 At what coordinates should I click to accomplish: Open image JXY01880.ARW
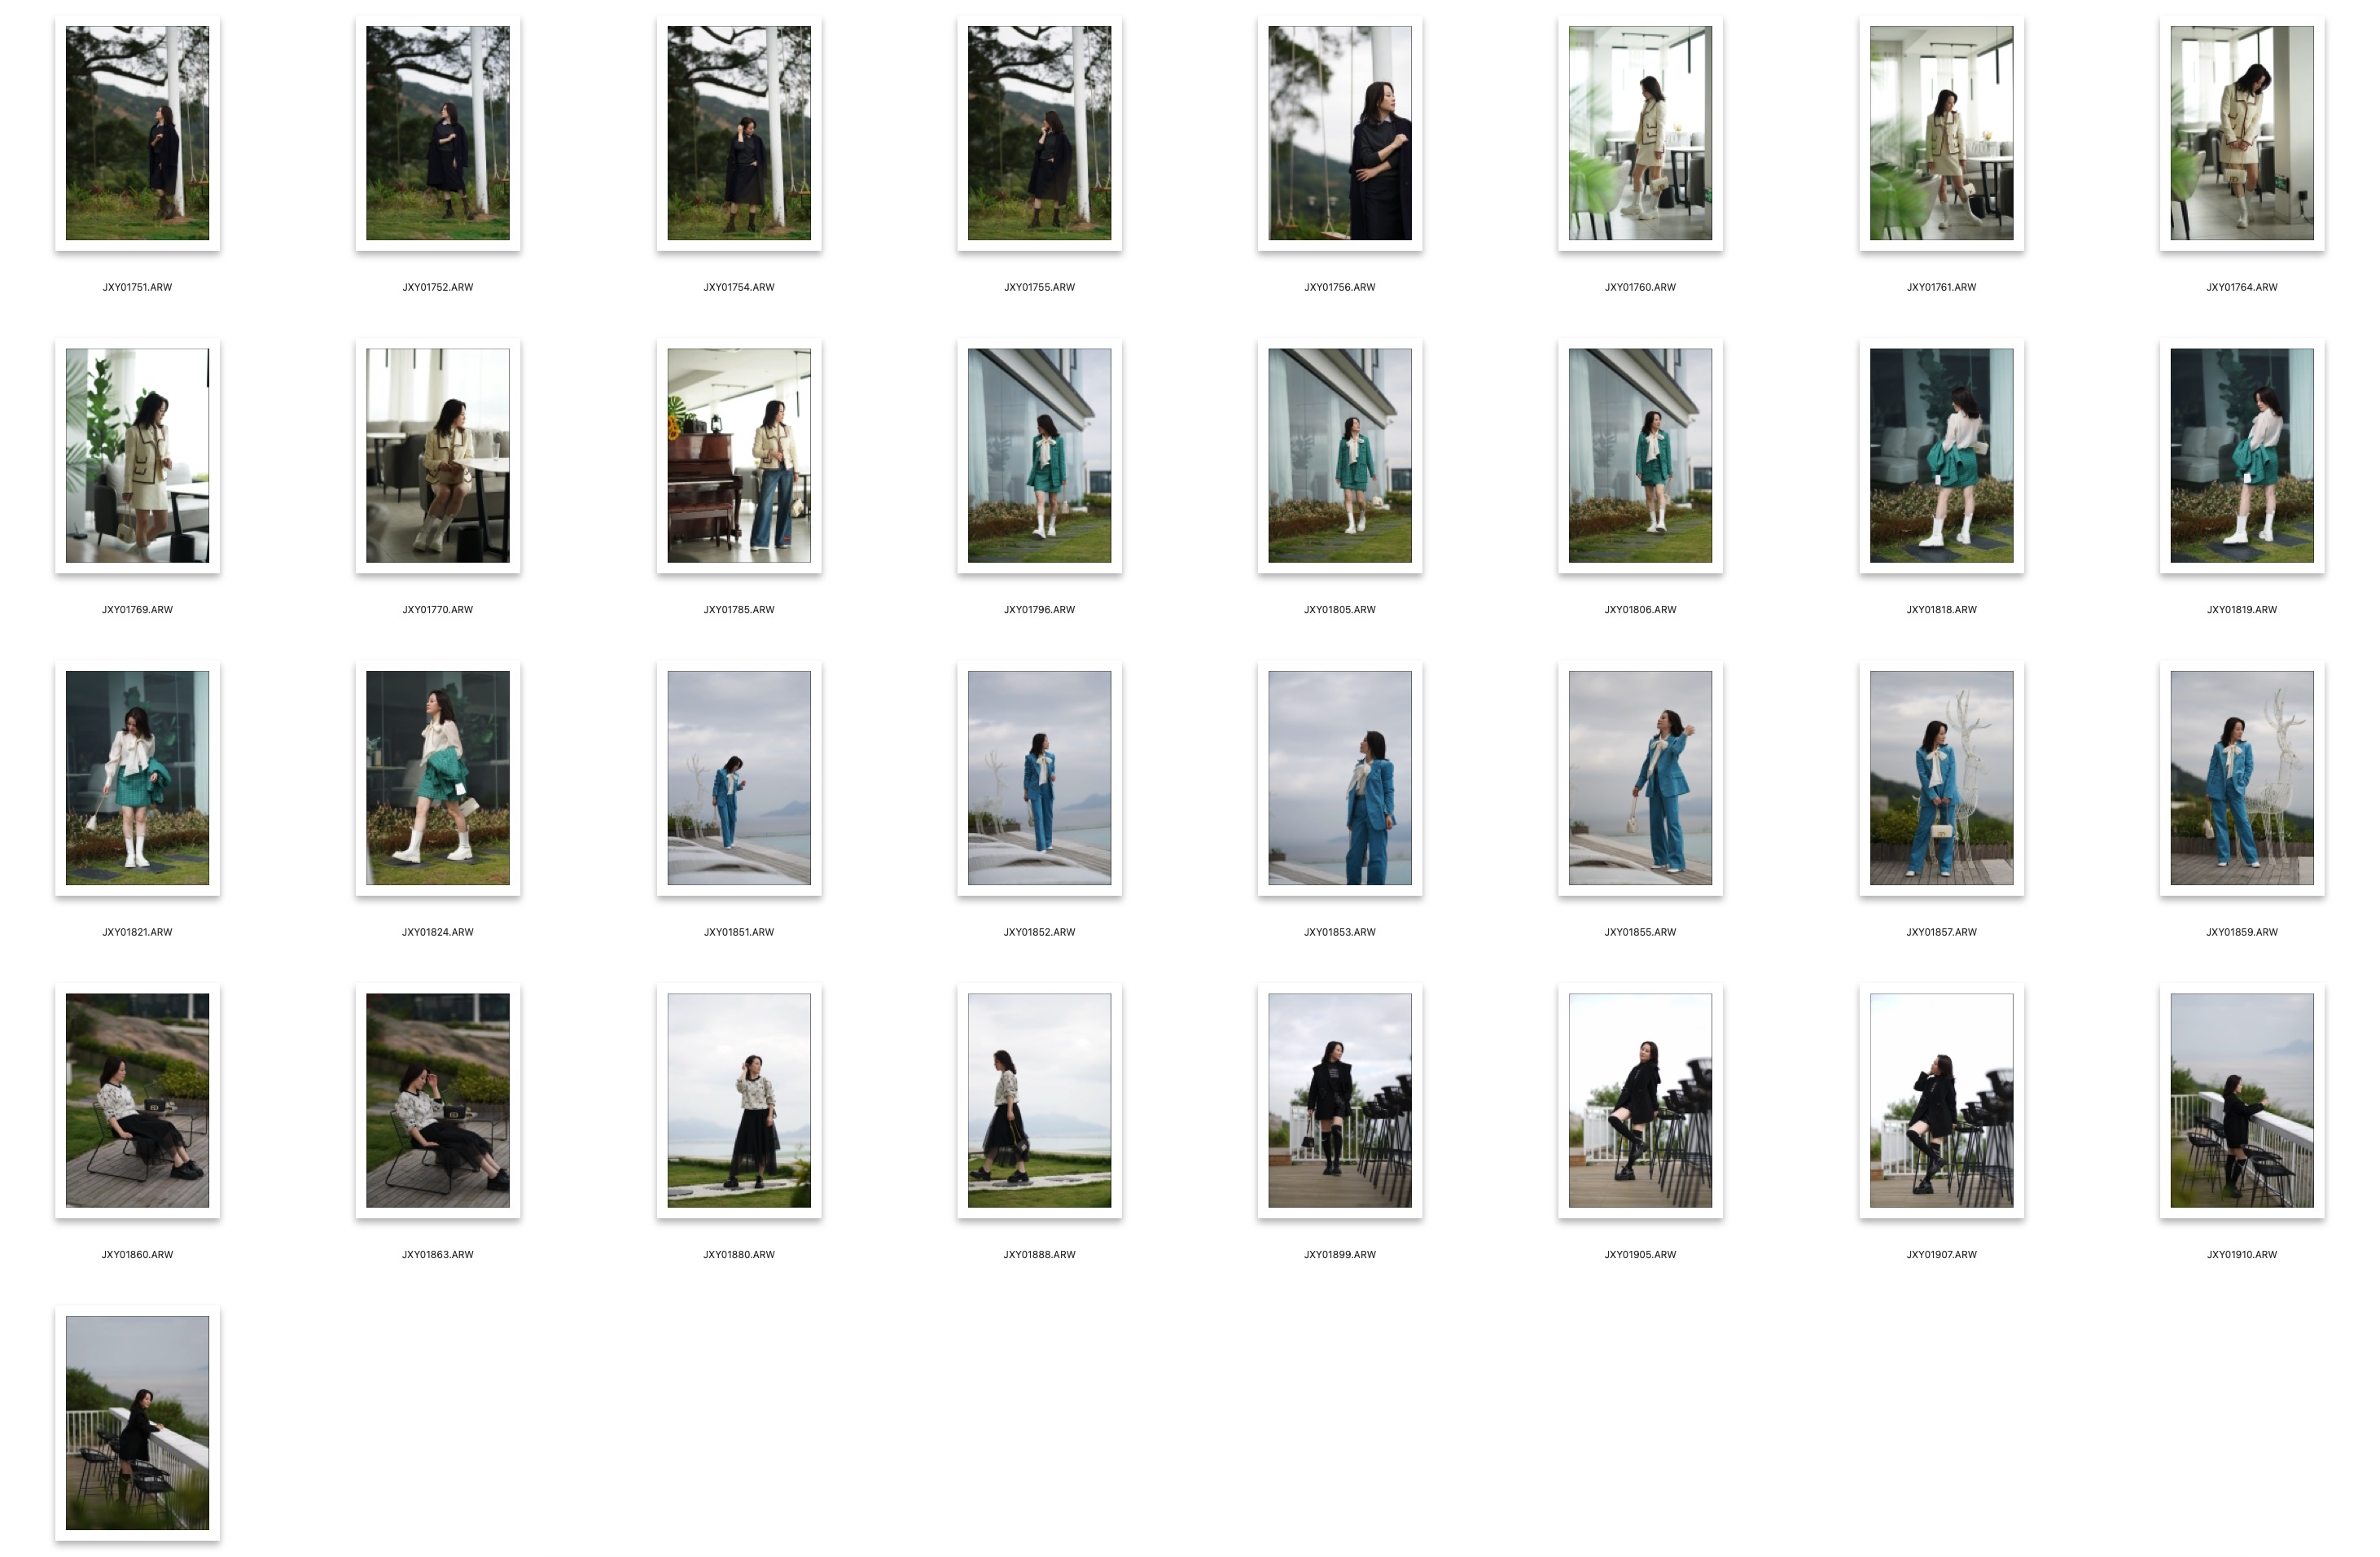point(738,1100)
